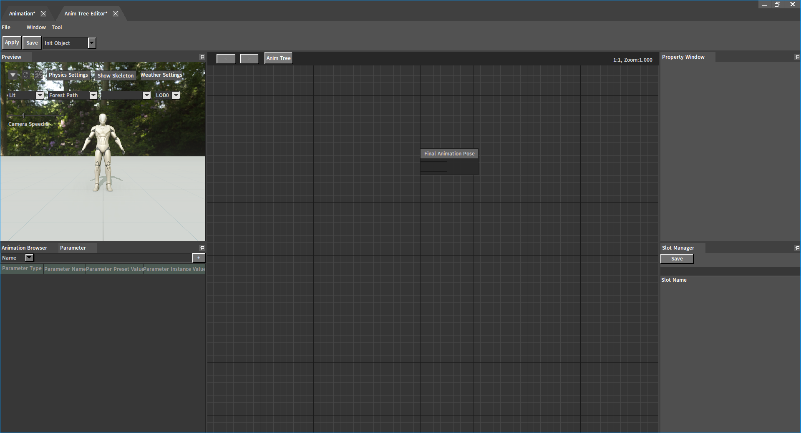The width and height of the screenshot is (801, 433).
Task: Click the Slot Manager search field
Action: [730, 271]
